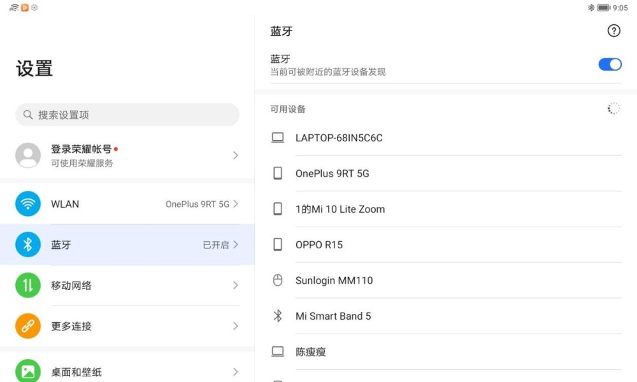The width and height of the screenshot is (637, 382).
Task: Tap the blue WLAN Wi-Fi icon
Action: click(x=27, y=204)
